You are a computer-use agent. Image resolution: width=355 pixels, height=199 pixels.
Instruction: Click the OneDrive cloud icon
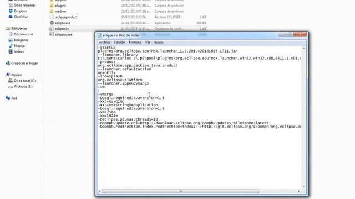coord(11,17)
